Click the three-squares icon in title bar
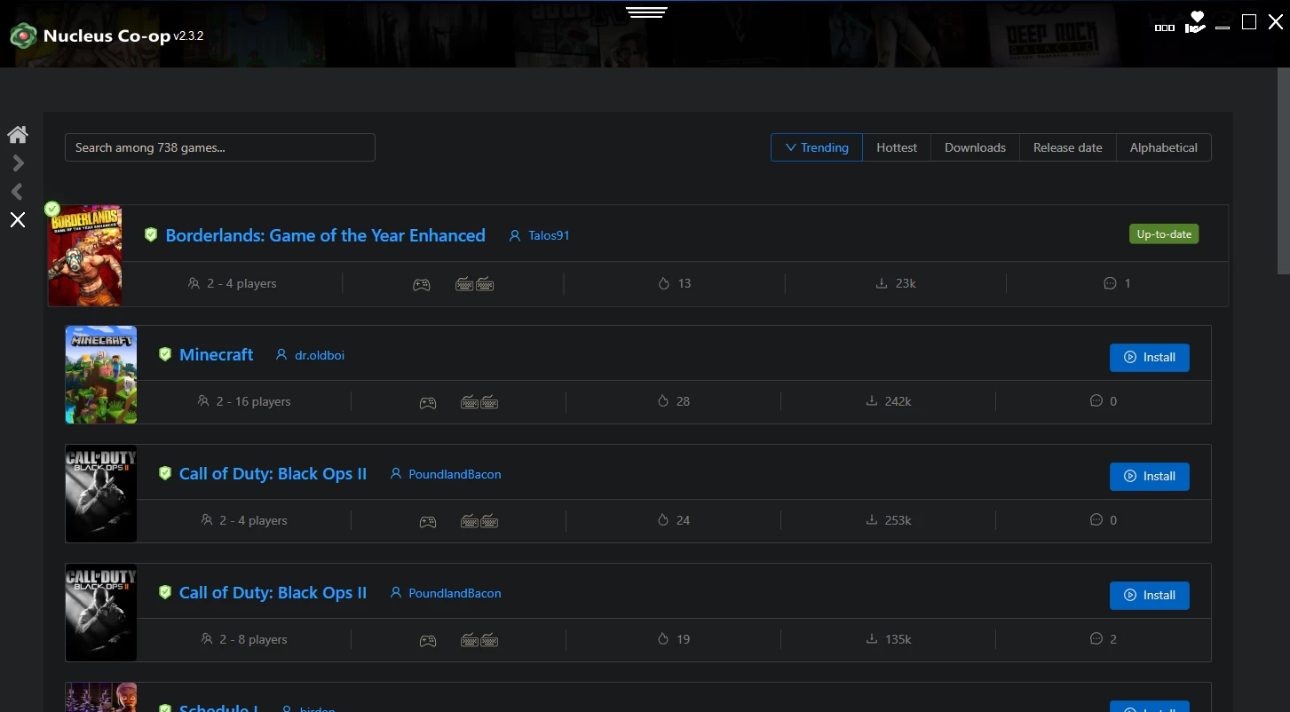1290x712 pixels. 1164,28
